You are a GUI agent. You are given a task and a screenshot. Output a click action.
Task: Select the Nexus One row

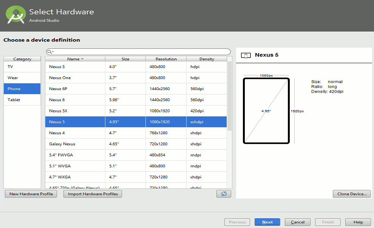136,78
